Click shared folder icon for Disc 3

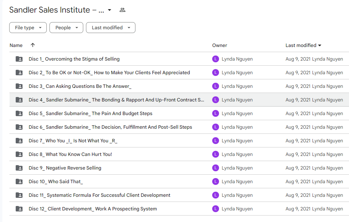click(19, 86)
